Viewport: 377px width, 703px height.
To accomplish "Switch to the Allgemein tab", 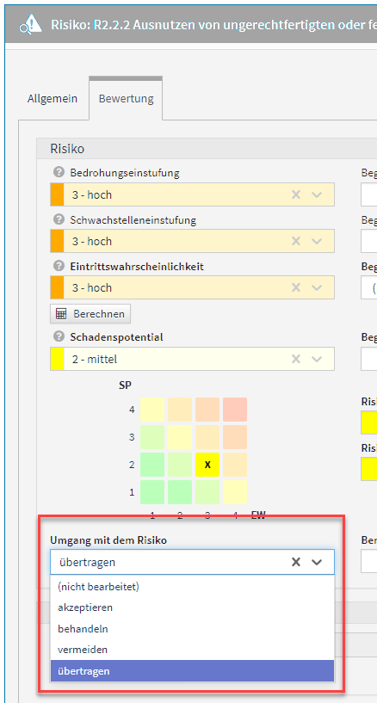I will coord(53,98).
